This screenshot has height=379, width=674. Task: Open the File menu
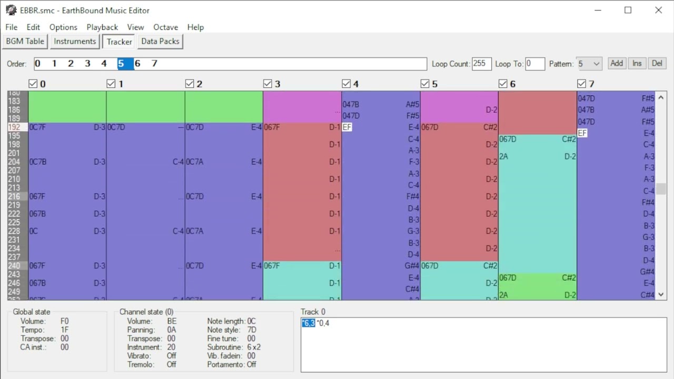click(x=11, y=27)
